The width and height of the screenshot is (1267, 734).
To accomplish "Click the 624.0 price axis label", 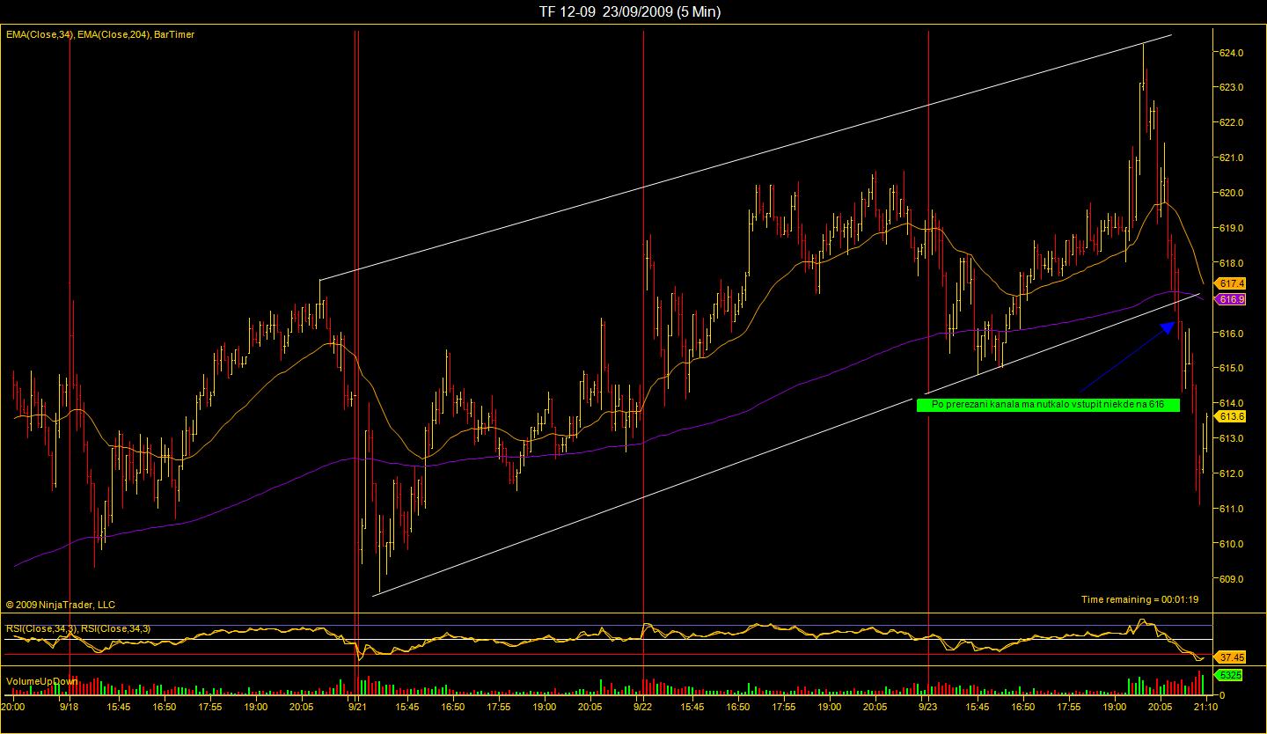I will [1232, 53].
